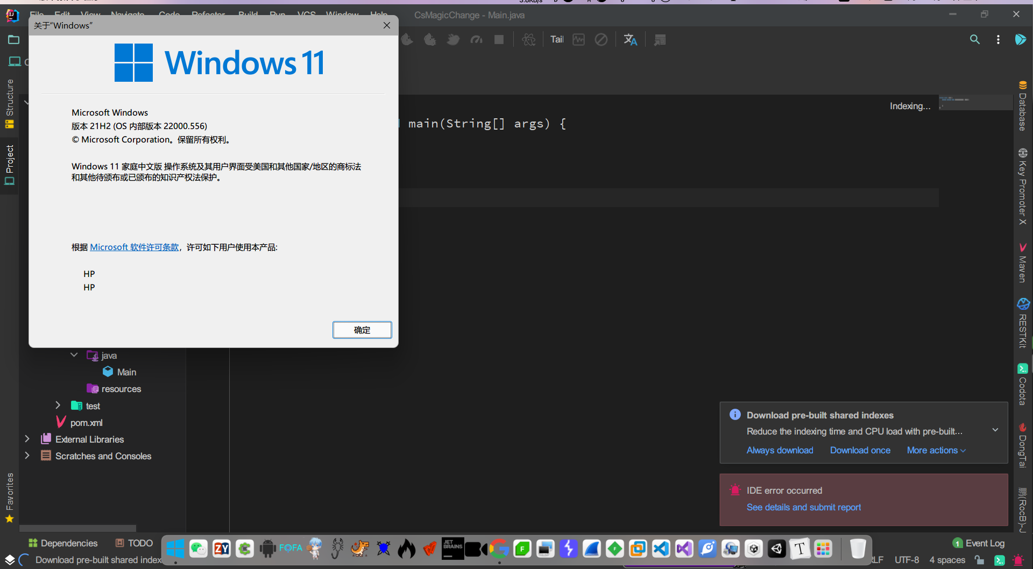The height and width of the screenshot is (569, 1033).
Task: Click Always download link in notification
Action: pos(780,450)
